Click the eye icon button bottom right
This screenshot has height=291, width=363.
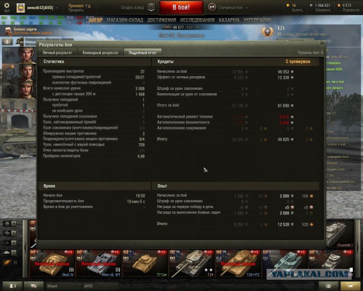click(x=328, y=286)
